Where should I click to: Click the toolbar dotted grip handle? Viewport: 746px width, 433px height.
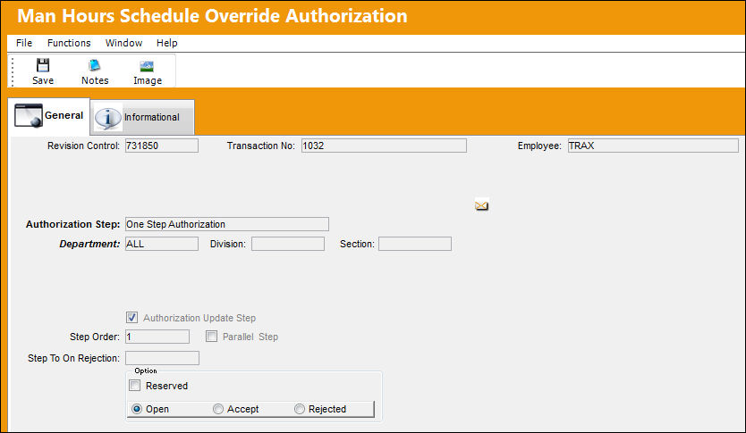tap(13, 71)
